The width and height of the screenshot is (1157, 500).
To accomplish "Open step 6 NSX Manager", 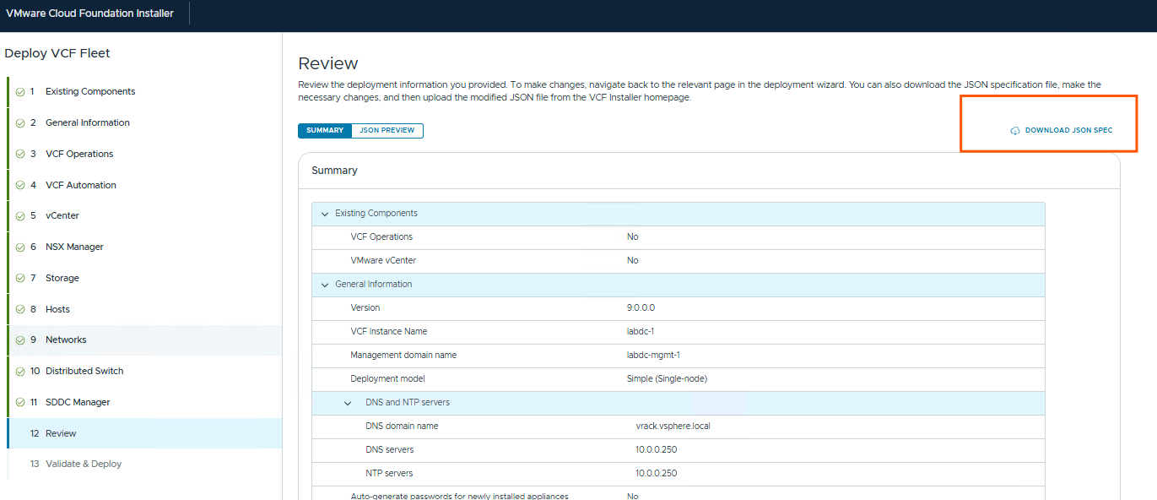I will coord(144,247).
